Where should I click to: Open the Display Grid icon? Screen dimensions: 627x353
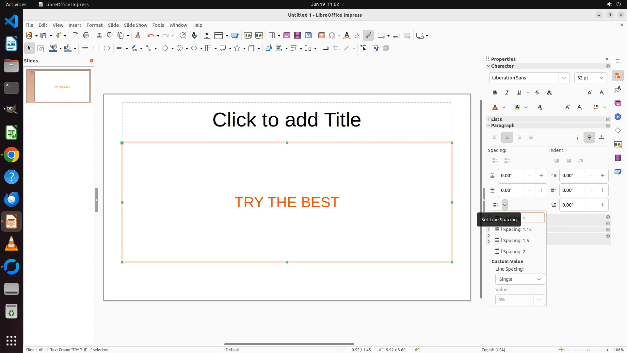207,36
